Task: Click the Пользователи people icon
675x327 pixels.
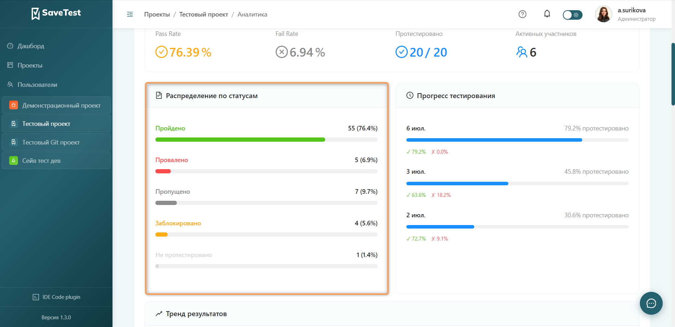Action: tap(10, 84)
